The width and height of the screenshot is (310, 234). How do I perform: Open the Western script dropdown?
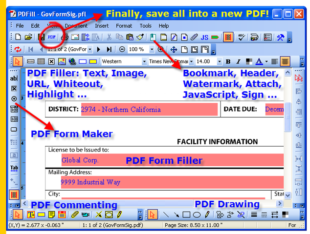coord(144,62)
